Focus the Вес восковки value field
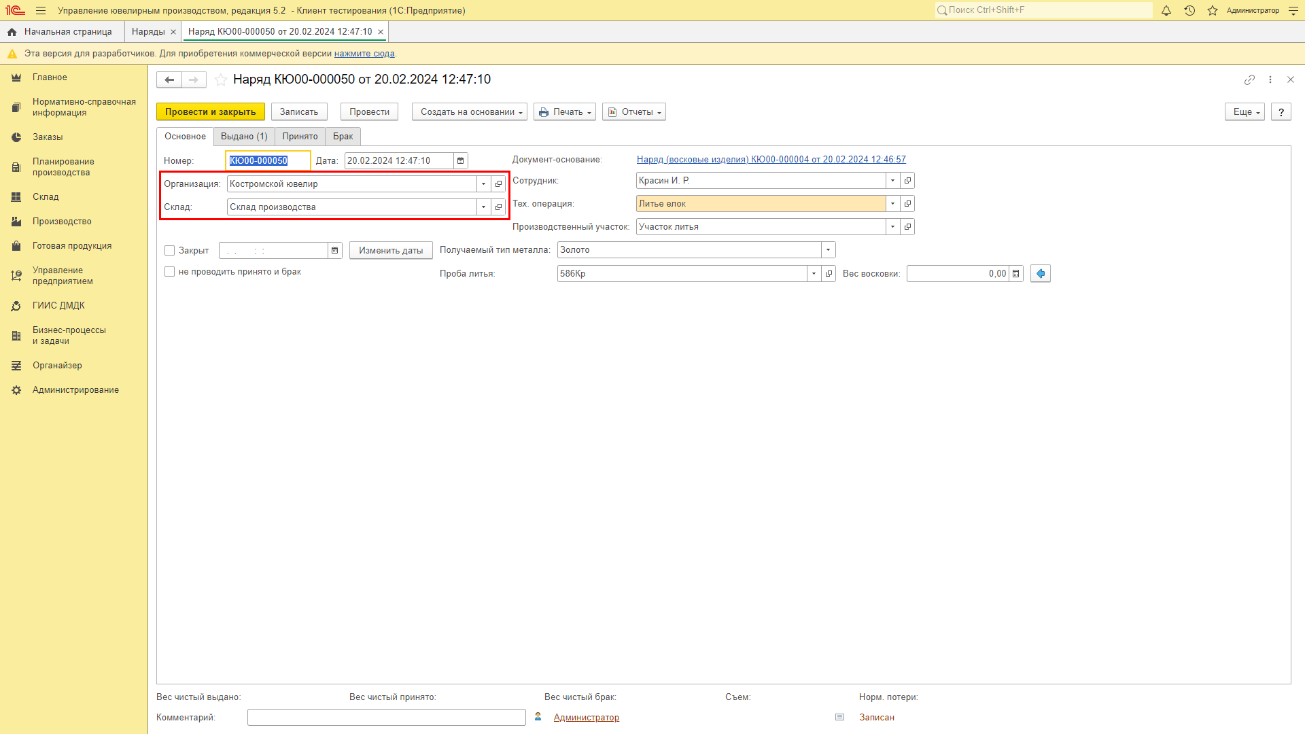 958,274
